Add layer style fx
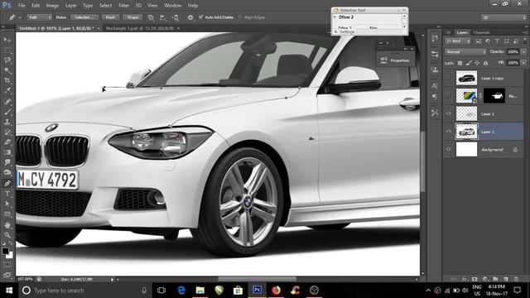 pos(465,279)
